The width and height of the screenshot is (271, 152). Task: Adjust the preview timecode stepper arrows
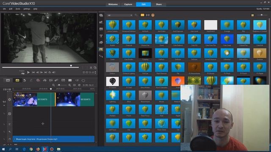(x=95, y=72)
